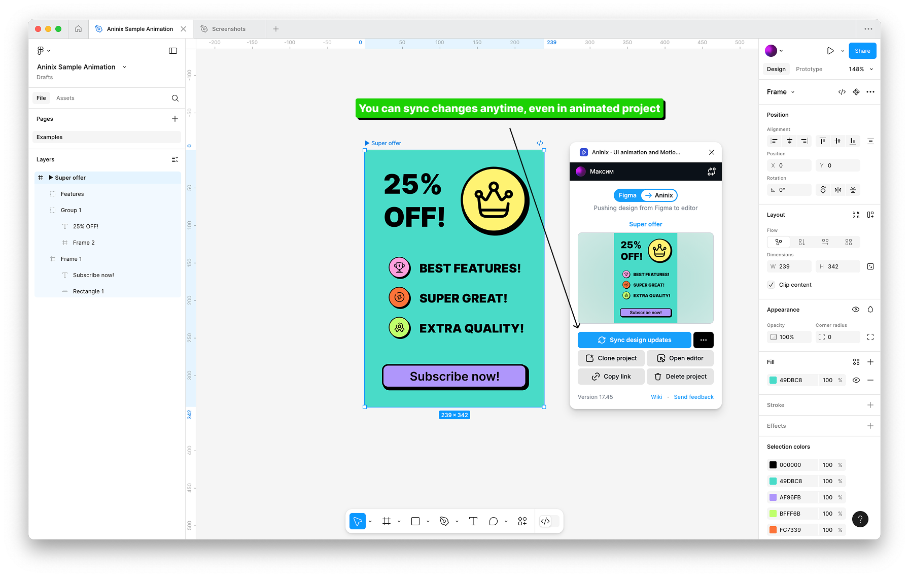
Task: Align top icon in Alignment section
Action: coord(823,141)
